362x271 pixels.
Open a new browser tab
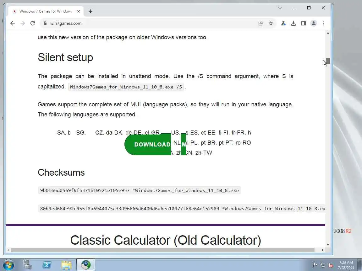90,11
